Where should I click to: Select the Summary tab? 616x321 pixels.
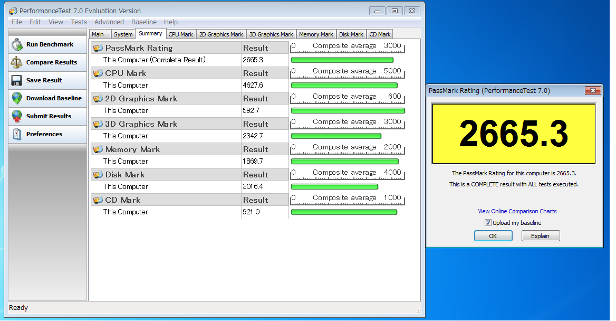pyautogui.click(x=150, y=34)
